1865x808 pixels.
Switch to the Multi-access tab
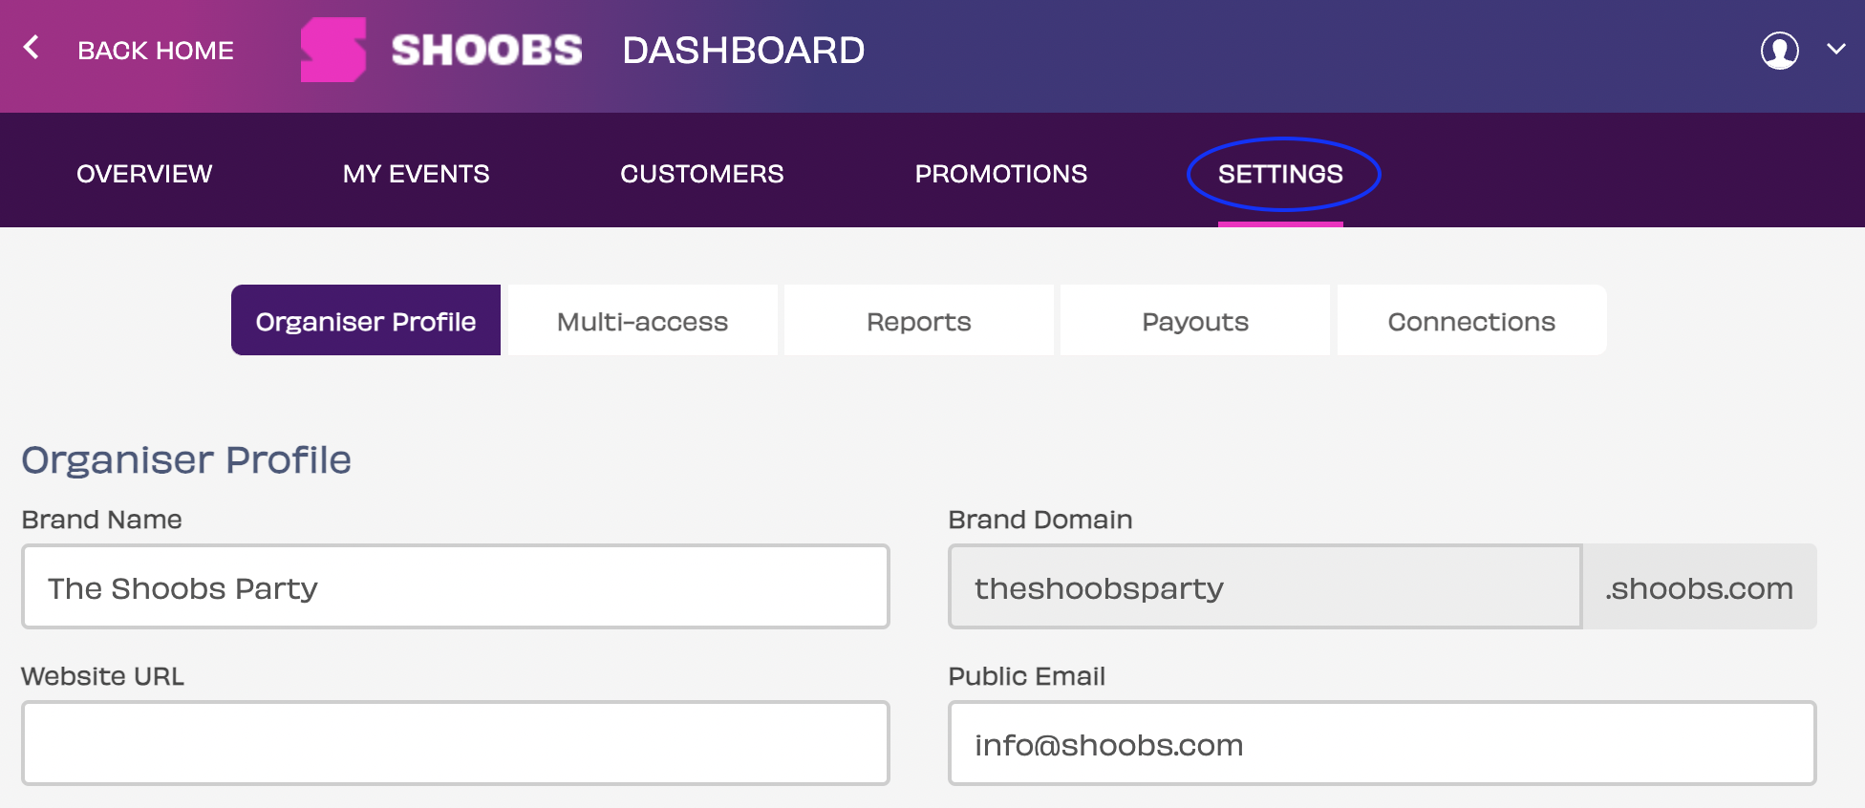point(642,320)
